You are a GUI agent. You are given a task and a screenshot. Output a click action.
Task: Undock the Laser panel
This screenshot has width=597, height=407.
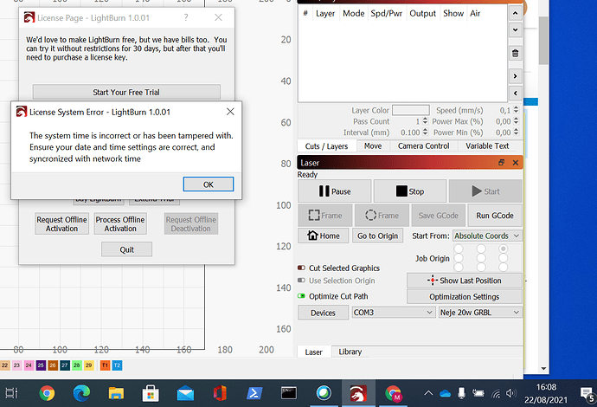[502, 163]
